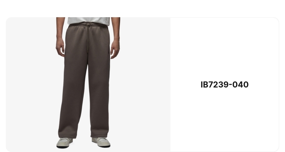The image size is (285, 152).
Task: Click the elastic waistband of the pants
Action: 88,25
